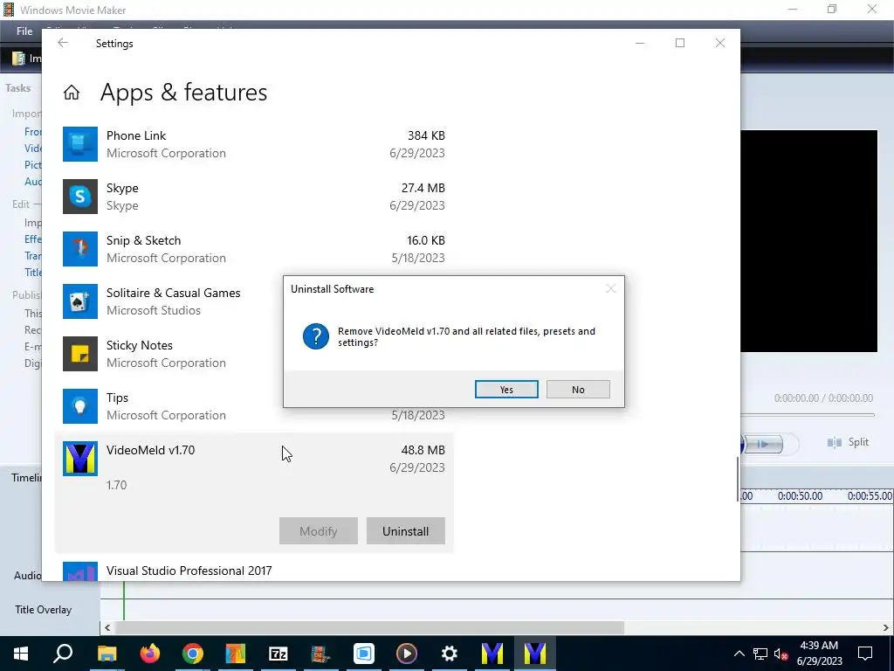Viewport: 894px width, 671px height.
Task: Select Sticky Notes app name
Action: [x=139, y=345]
